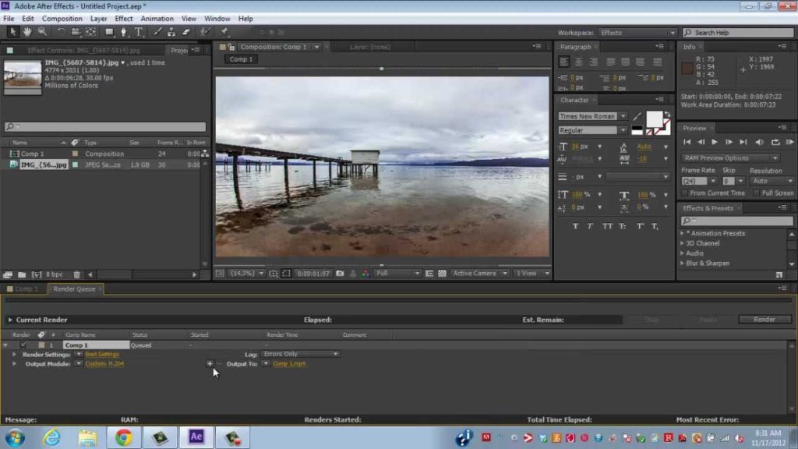Toggle the Comp 1 render checkbox

23,345
